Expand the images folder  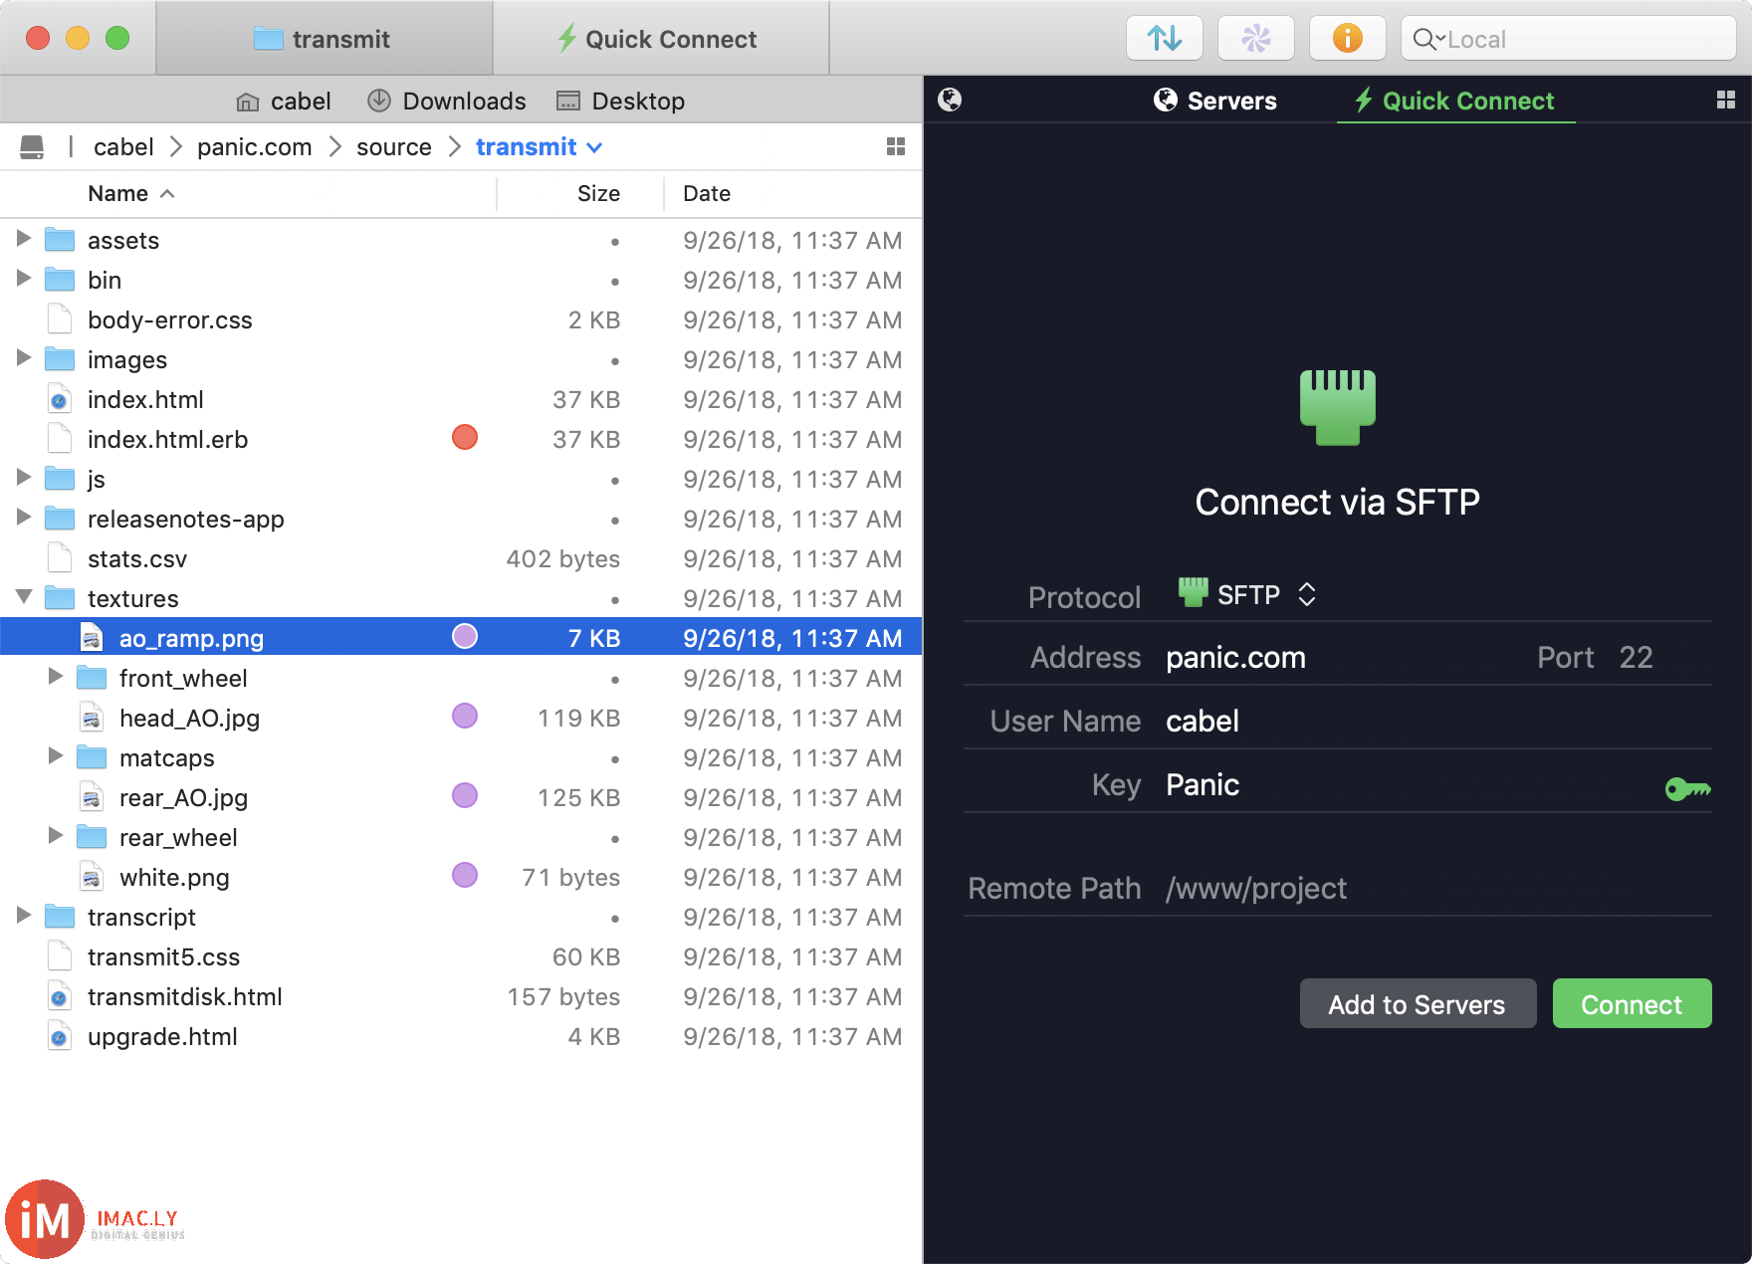pyautogui.click(x=24, y=358)
